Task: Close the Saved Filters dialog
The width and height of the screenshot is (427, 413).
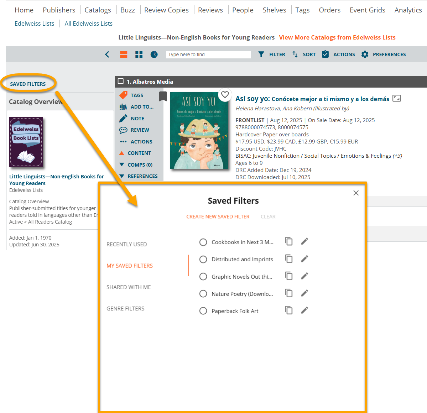Action: tap(356, 193)
